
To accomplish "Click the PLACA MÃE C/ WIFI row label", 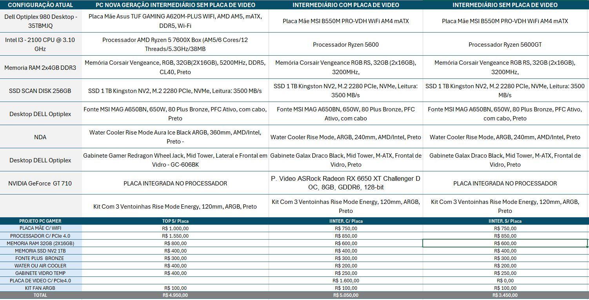I will click(41, 228).
